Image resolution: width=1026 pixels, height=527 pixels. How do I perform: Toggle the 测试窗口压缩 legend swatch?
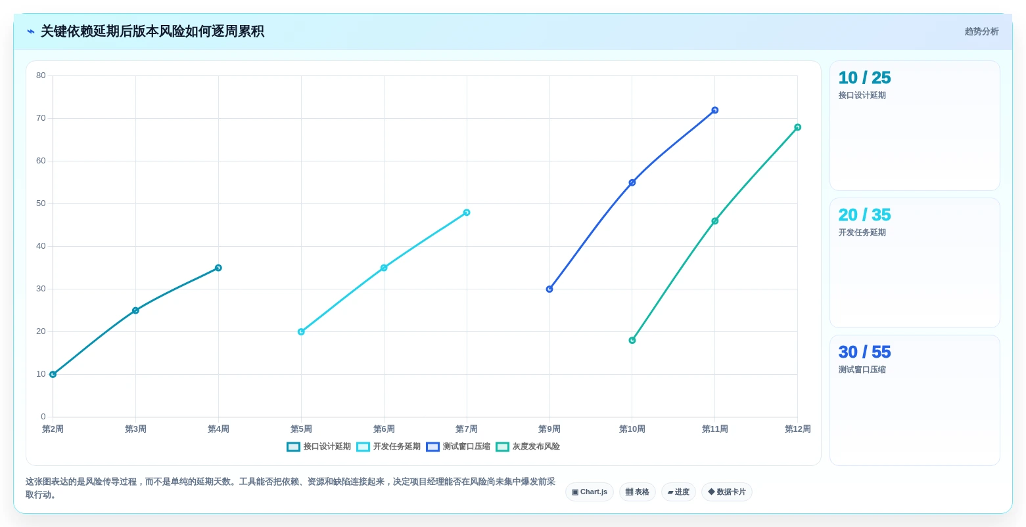pos(432,447)
